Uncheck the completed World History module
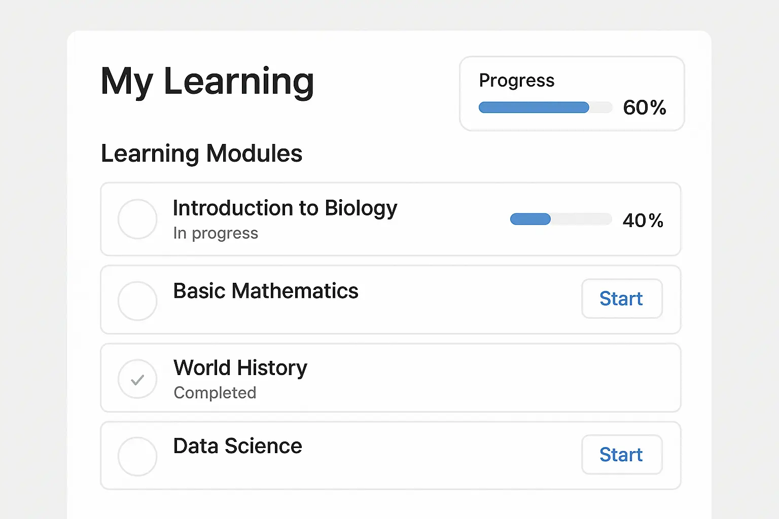Screen dimensions: 779x519 coord(137,379)
